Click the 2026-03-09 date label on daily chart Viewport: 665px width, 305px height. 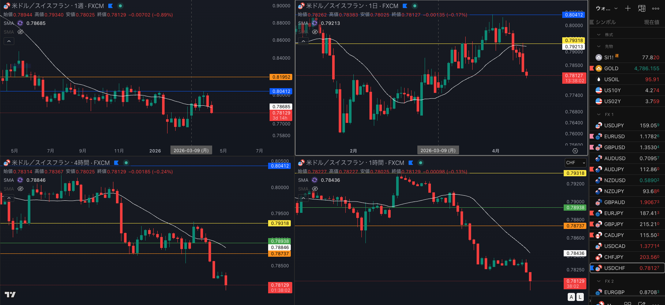click(438, 151)
